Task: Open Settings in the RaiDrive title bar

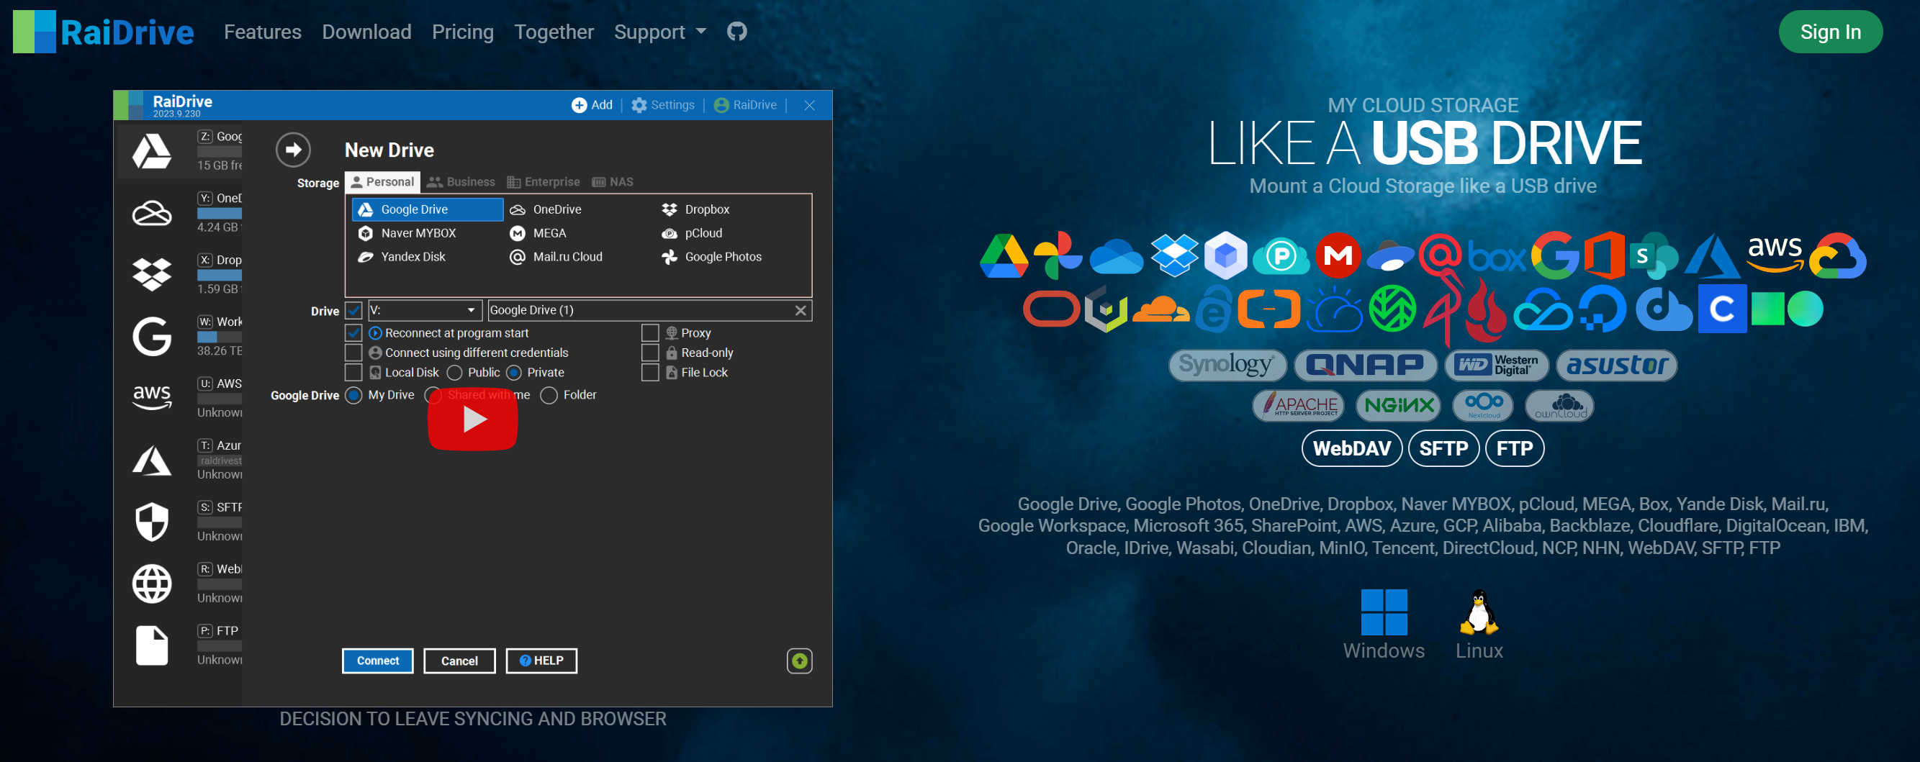Action: pos(662,105)
